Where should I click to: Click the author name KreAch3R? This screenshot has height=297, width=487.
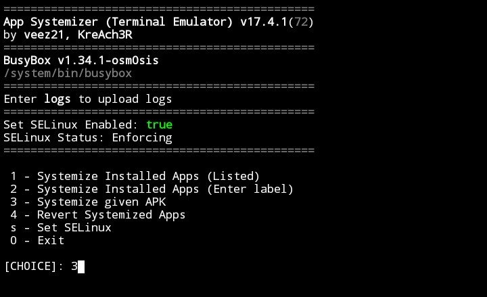tap(95, 35)
